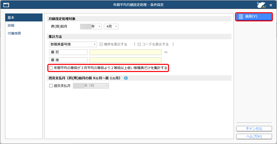Image resolution: width=277 pixels, height=144 pixels.
Task: Close the 条件設定 dialog
Action: point(271,5)
